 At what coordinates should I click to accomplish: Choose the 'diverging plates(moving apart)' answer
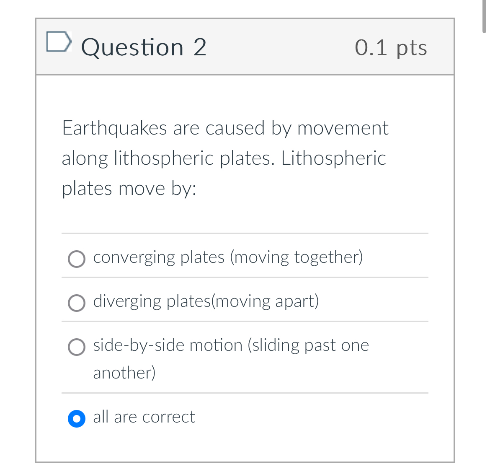tap(77, 303)
